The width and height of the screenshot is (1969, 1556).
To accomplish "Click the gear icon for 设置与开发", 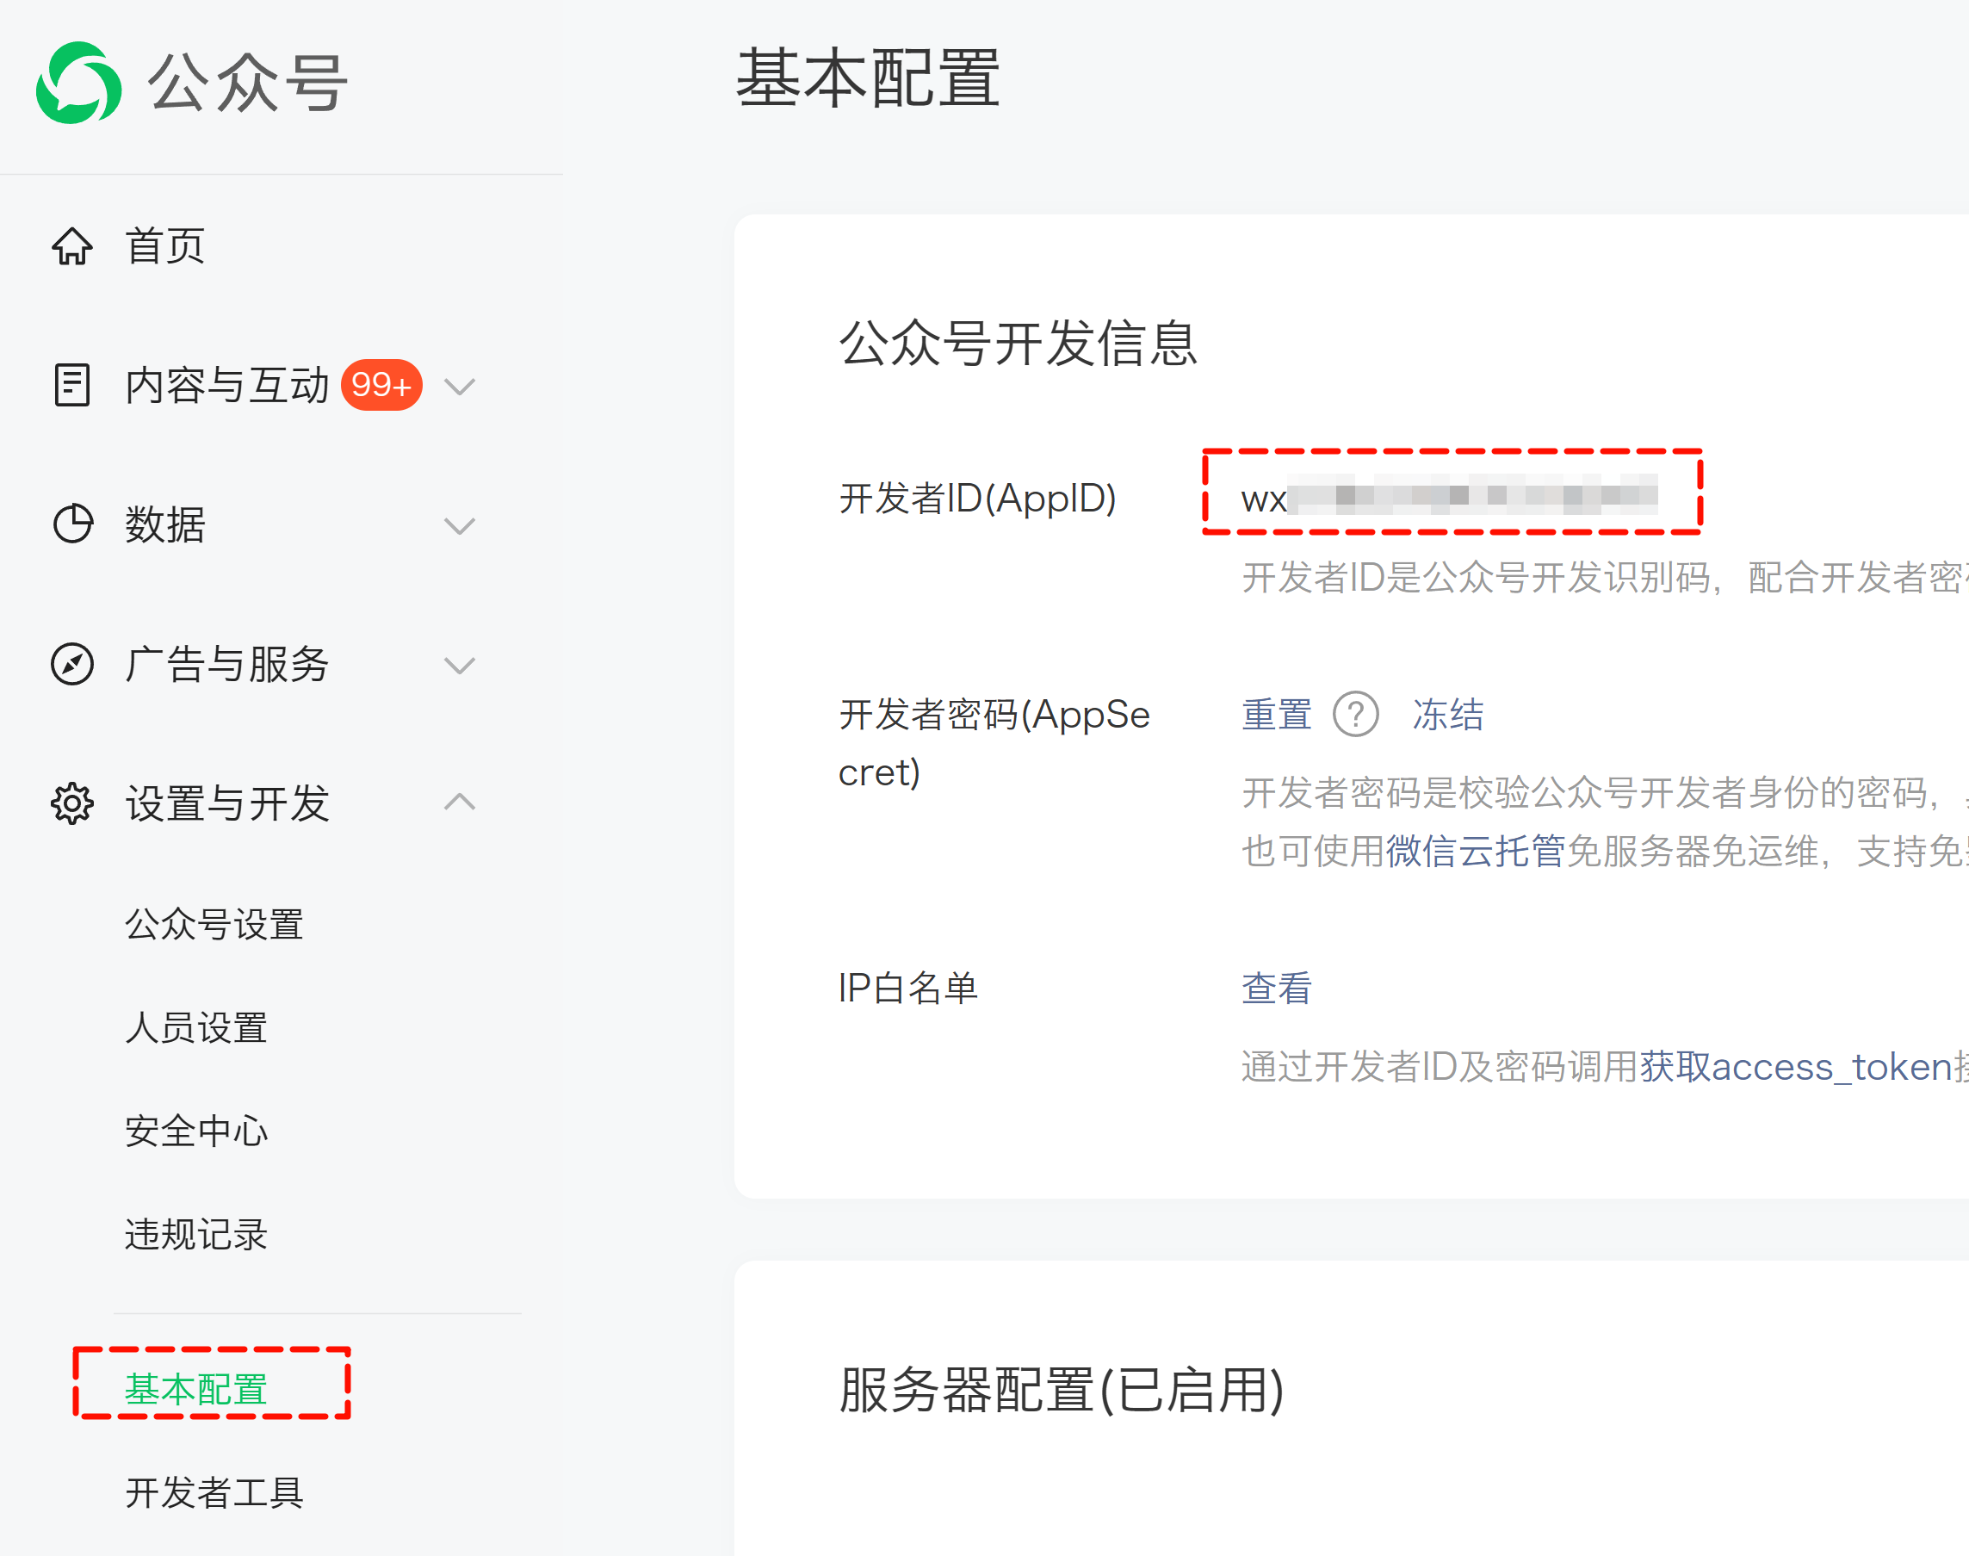I will pyautogui.click(x=72, y=803).
